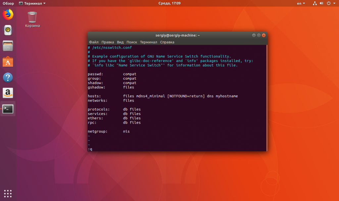
Task: Open the en keyboard layout dropdown
Action: point(301,3)
